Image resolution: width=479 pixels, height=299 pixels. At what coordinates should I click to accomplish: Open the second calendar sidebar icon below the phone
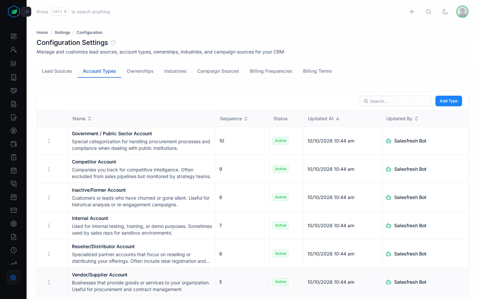point(14,197)
